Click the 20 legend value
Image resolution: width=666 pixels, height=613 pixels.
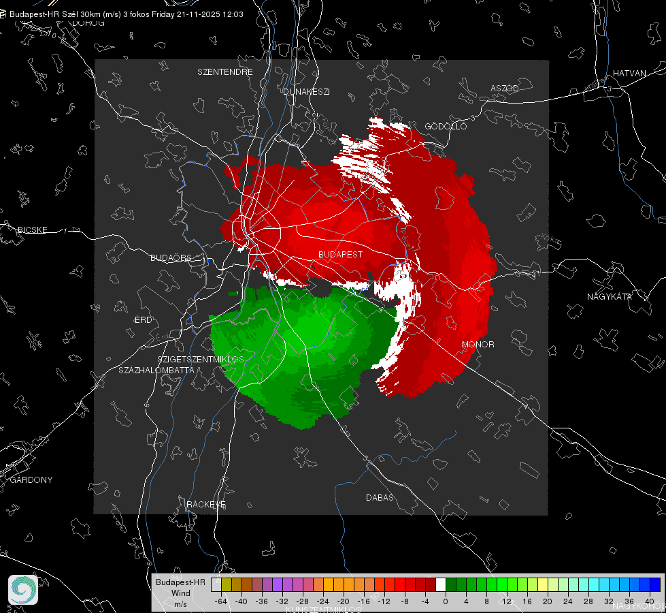click(548, 601)
